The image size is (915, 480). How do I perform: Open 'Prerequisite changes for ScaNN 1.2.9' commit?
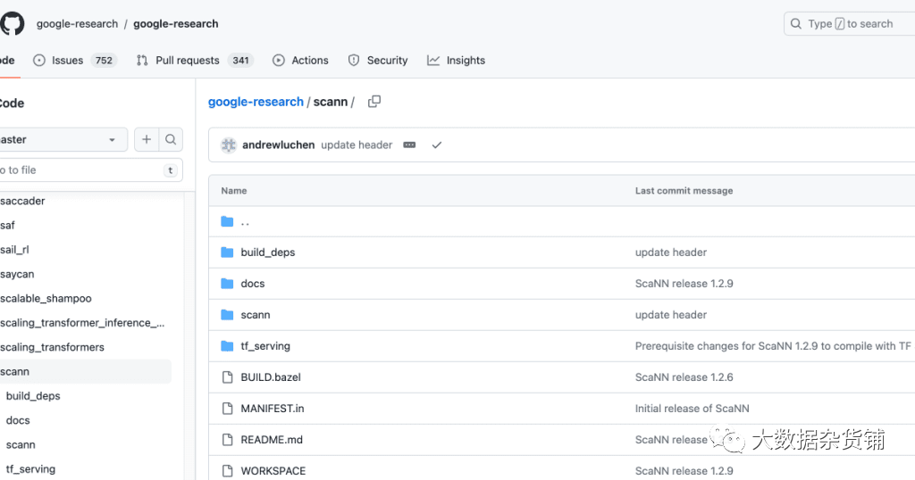pos(773,346)
